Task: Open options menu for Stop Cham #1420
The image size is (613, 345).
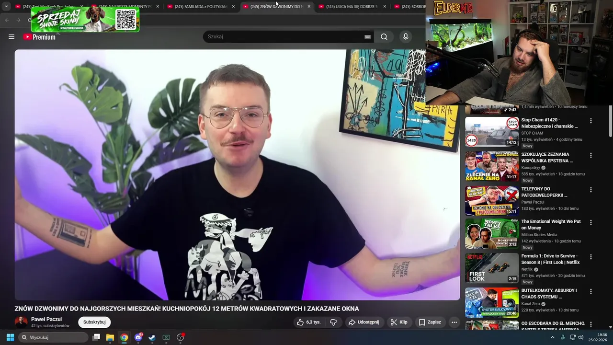Action: tap(591, 121)
